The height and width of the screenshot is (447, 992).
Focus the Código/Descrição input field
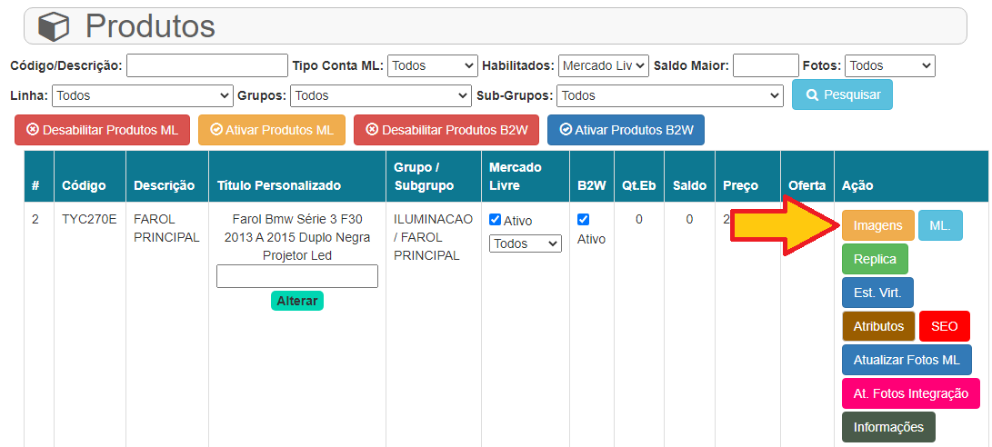click(207, 65)
